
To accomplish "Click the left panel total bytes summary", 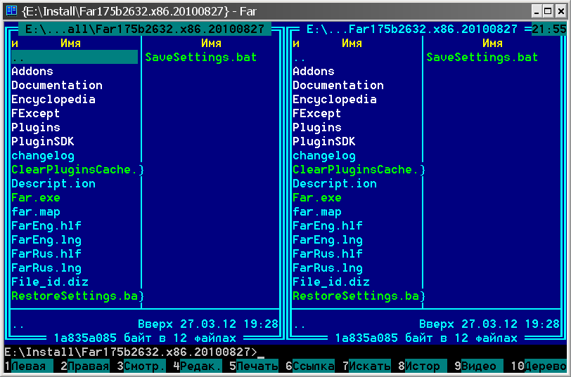I will click(145, 338).
